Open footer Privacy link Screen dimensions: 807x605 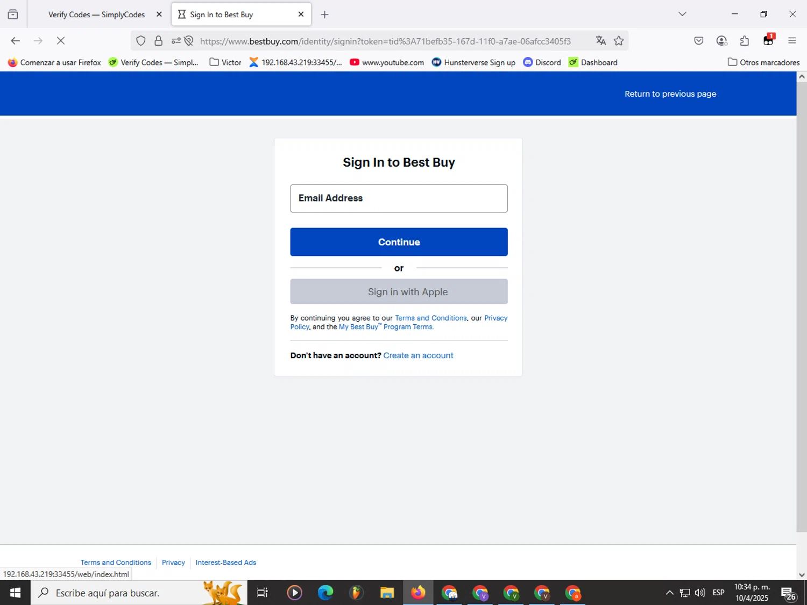pos(173,563)
